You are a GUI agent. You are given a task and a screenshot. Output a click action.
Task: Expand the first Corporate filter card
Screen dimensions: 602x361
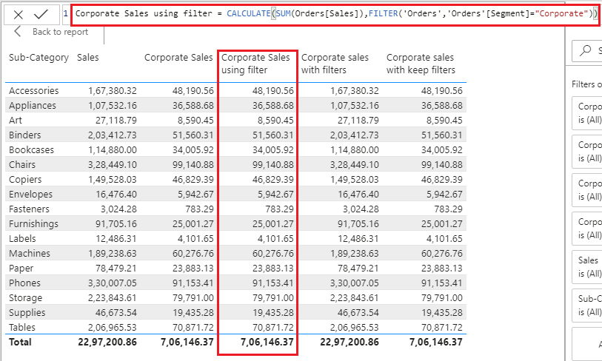point(589,111)
